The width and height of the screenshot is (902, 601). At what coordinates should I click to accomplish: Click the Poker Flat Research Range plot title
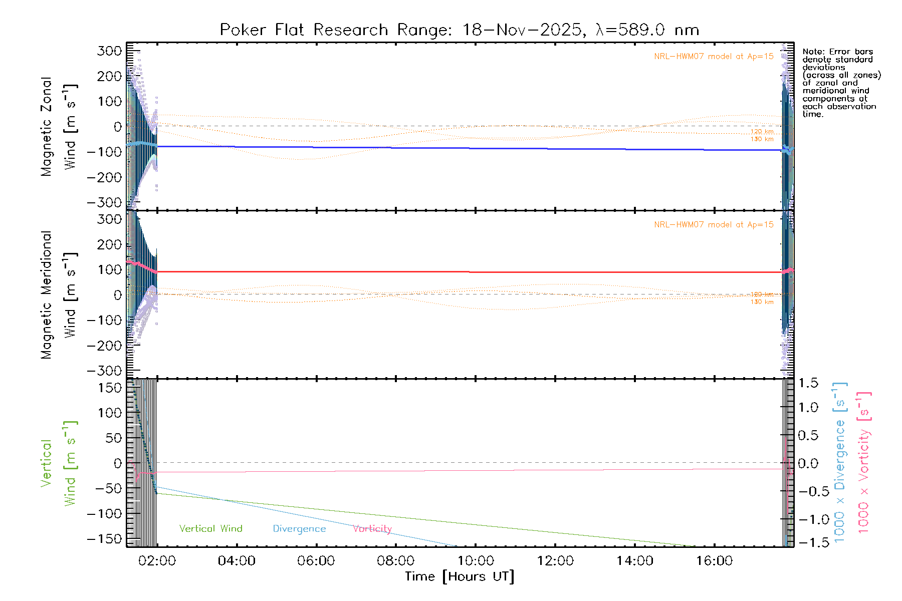pyautogui.click(x=459, y=30)
